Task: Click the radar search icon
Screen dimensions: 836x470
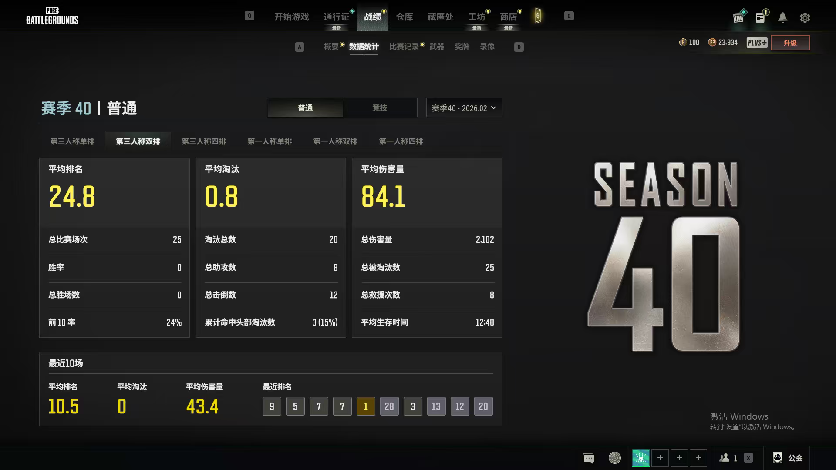Action: pyautogui.click(x=614, y=458)
